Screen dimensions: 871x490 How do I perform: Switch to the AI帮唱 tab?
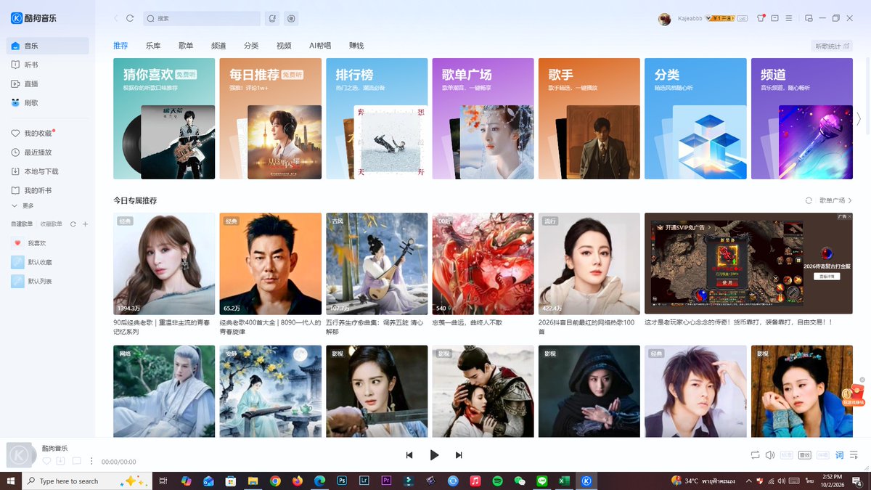coord(320,46)
